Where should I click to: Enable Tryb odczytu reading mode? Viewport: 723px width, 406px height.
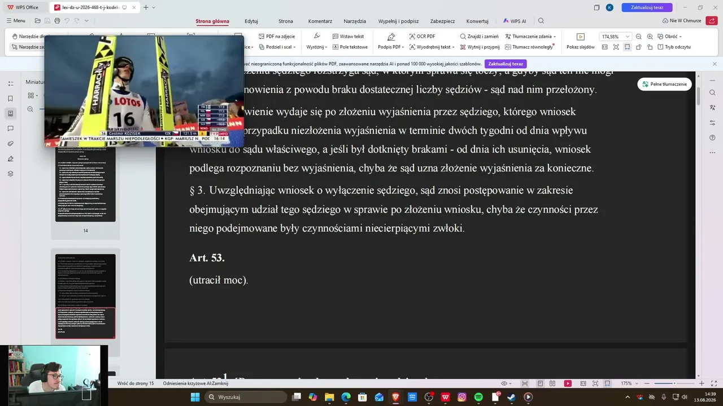point(674,47)
